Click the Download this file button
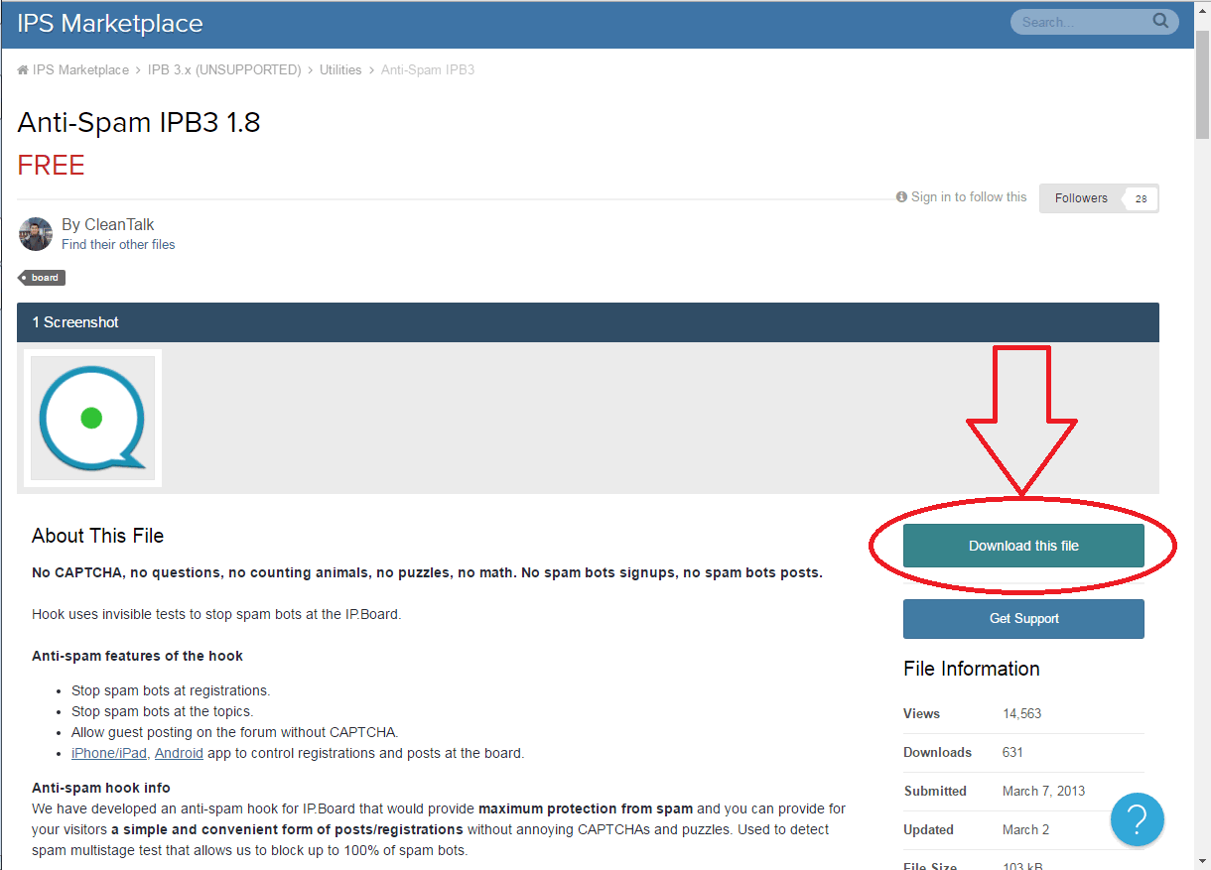The width and height of the screenshot is (1211, 870). pyautogui.click(x=1023, y=546)
